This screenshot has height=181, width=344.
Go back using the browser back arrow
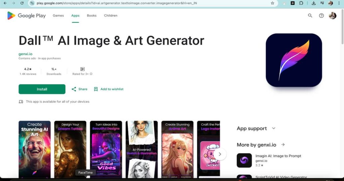(5, 3)
